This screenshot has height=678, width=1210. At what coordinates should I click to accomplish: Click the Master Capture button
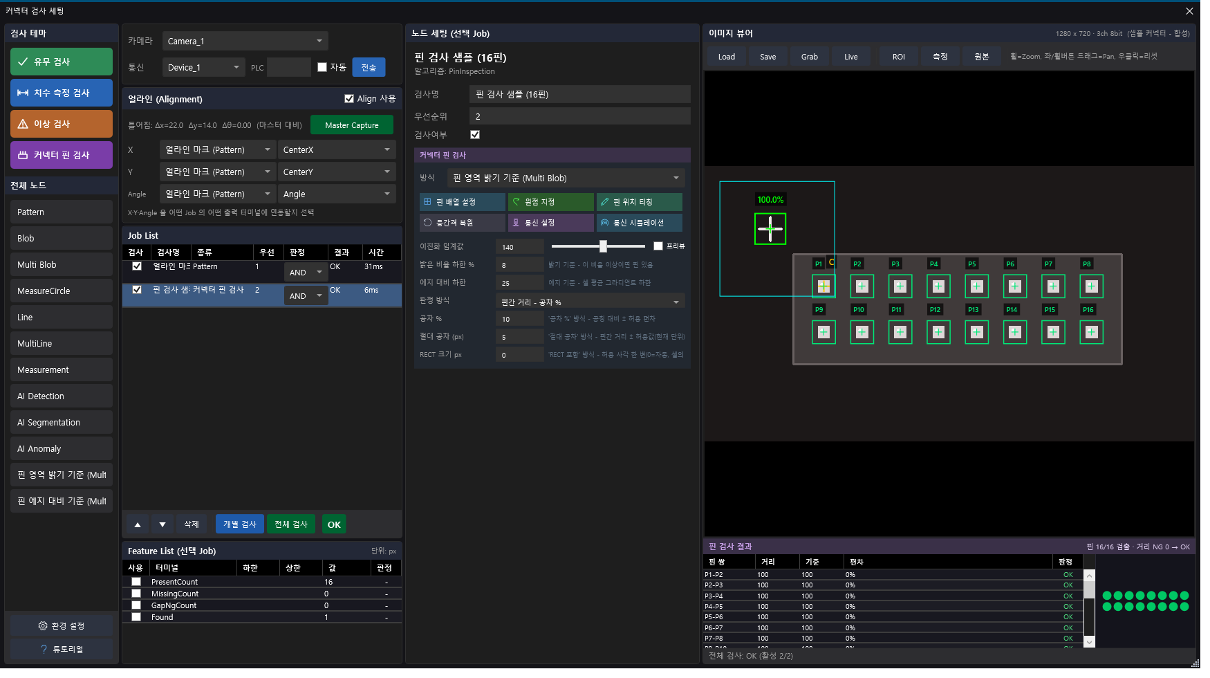pos(352,125)
